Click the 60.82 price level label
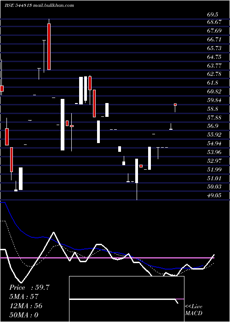Image resolution: width=230 pixels, height=322 pixels. [x=214, y=92]
